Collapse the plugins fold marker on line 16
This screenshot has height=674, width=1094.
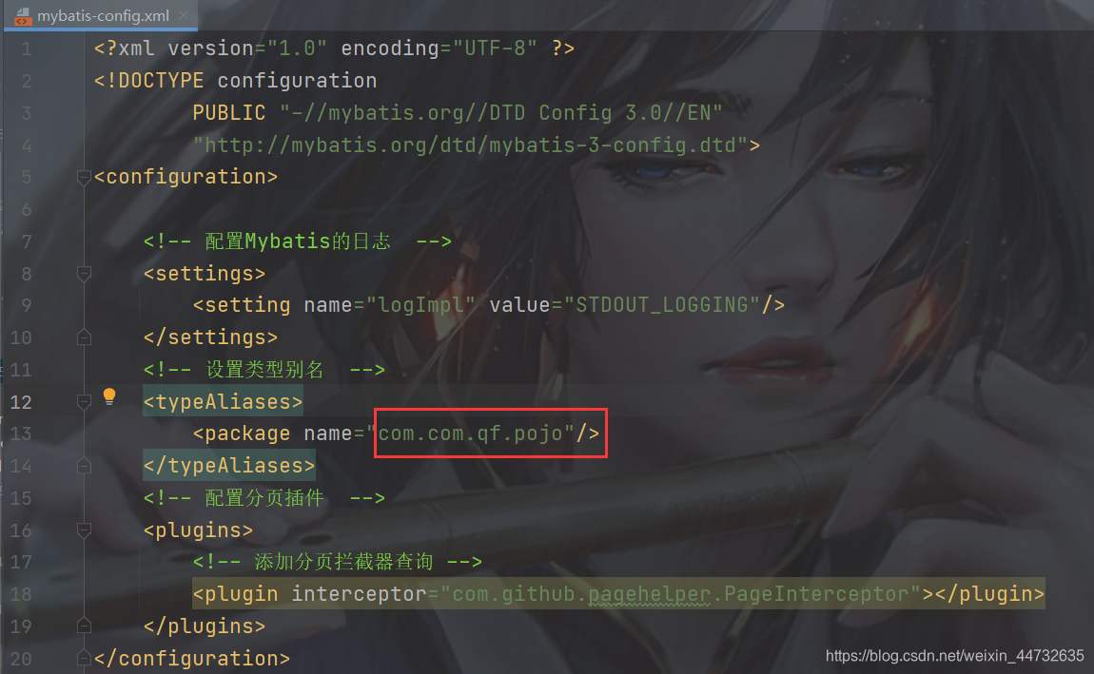pos(84,530)
